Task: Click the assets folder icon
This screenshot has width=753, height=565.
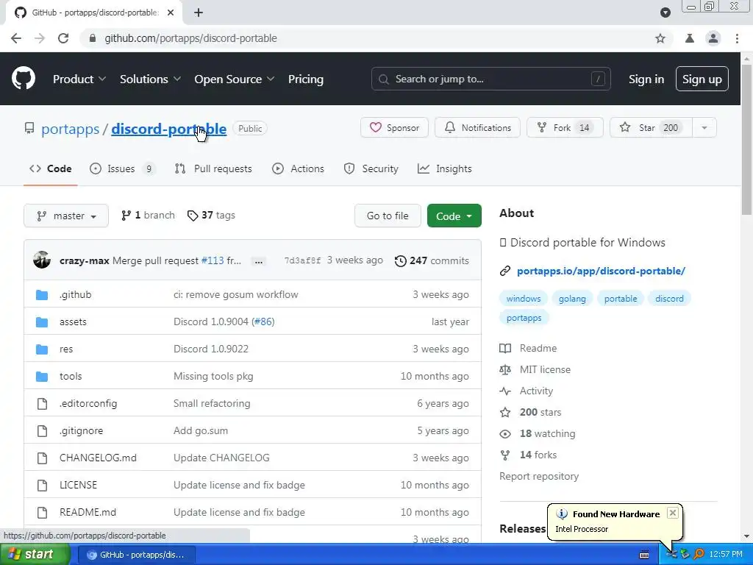Action: (x=42, y=322)
